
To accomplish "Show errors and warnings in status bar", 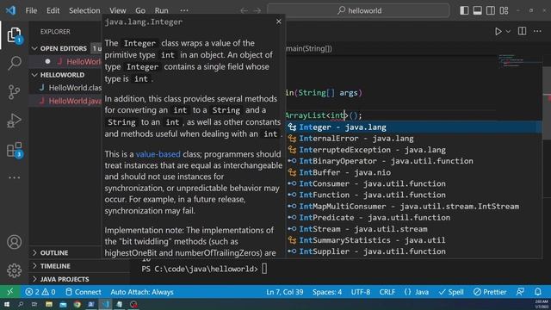I will 40,292.
